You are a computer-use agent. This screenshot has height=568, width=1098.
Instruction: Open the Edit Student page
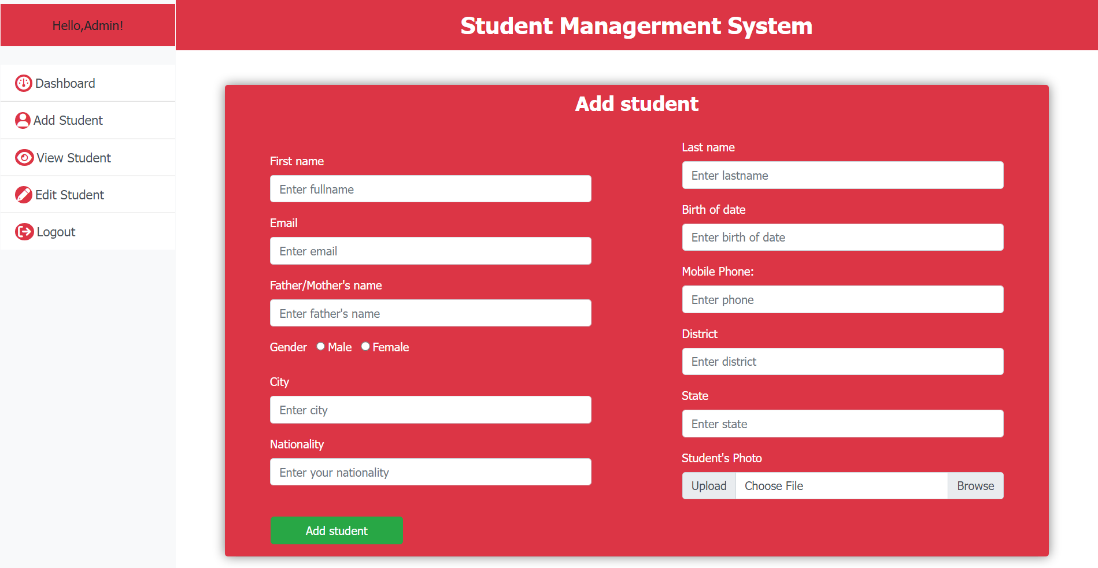[x=69, y=195]
